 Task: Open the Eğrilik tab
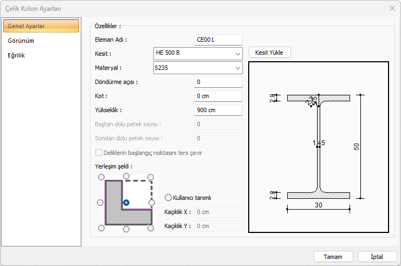[x=16, y=55]
